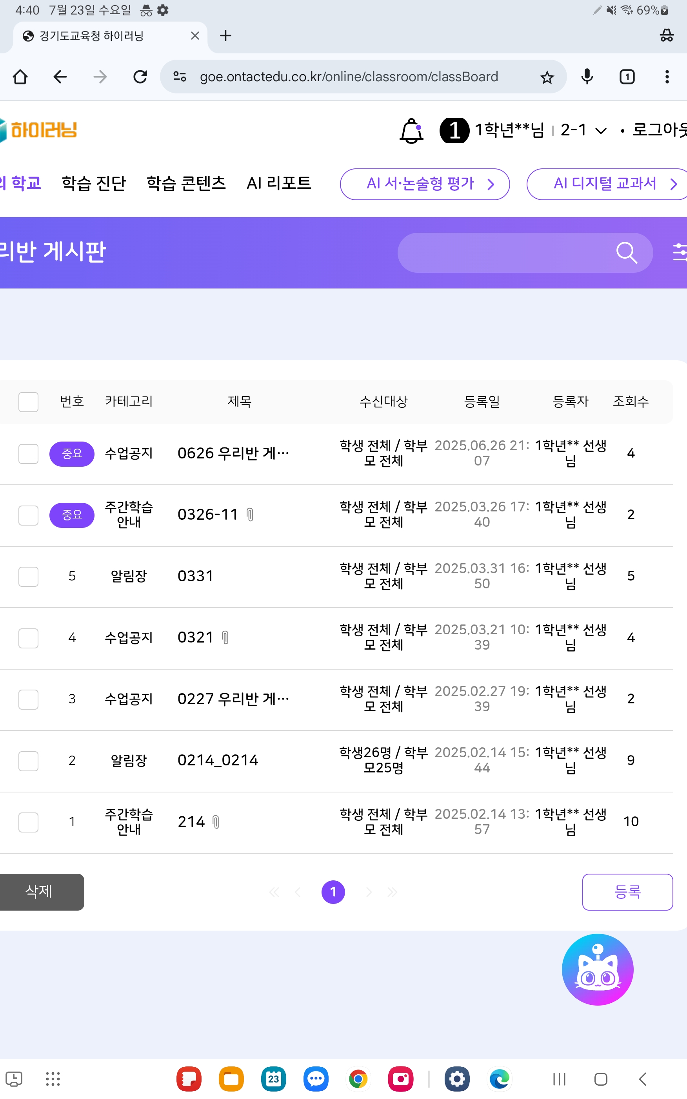Open the Chrome three-dot menu

(667, 77)
